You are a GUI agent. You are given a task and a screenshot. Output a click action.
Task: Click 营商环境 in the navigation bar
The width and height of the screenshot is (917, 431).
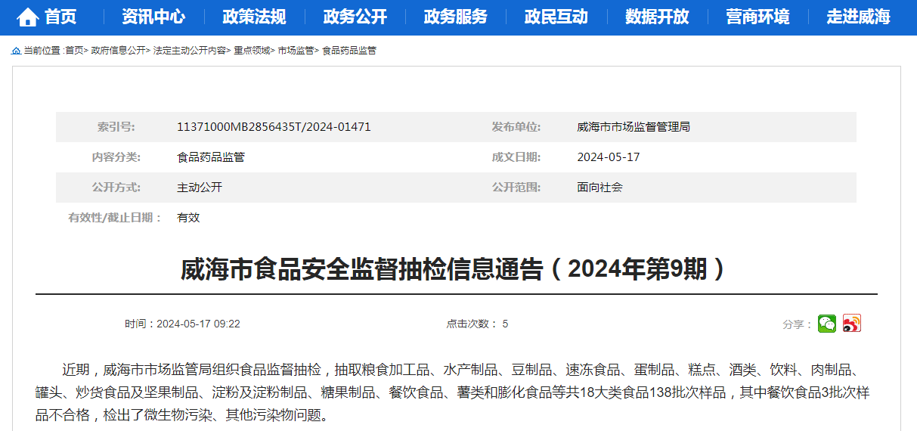click(757, 17)
